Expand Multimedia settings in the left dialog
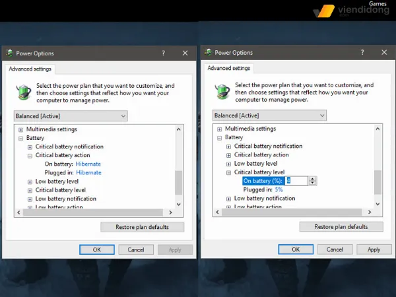Viewport: 396px width, 297px height. point(20,129)
